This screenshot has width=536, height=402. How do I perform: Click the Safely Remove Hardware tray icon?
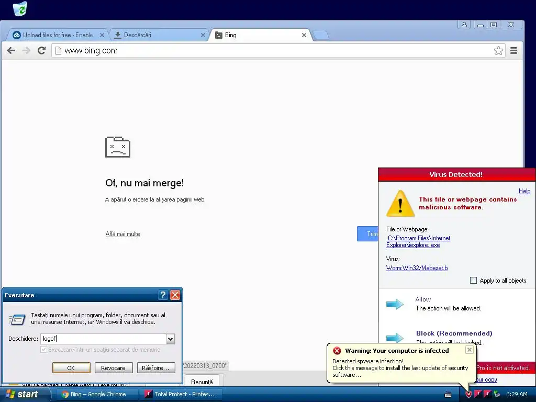497,395
